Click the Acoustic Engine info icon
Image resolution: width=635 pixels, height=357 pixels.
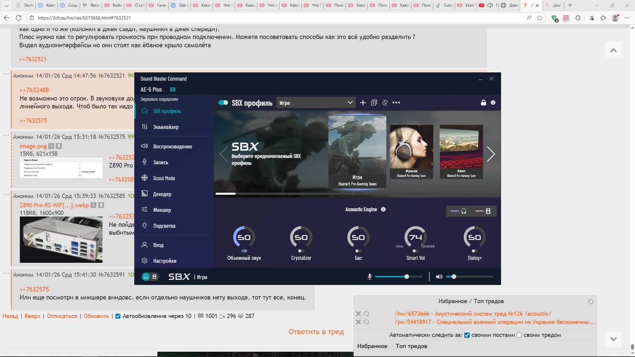click(x=383, y=209)
